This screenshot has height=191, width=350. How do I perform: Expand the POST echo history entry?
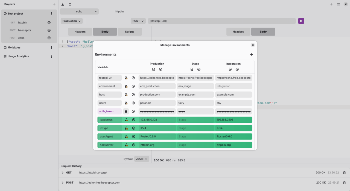click(x=62, y=183)
